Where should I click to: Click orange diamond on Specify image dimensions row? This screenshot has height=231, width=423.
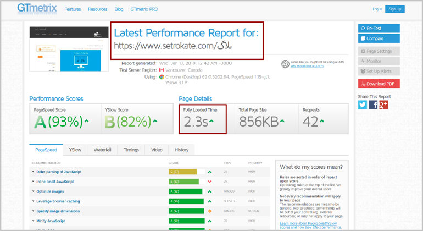point(210,211)
